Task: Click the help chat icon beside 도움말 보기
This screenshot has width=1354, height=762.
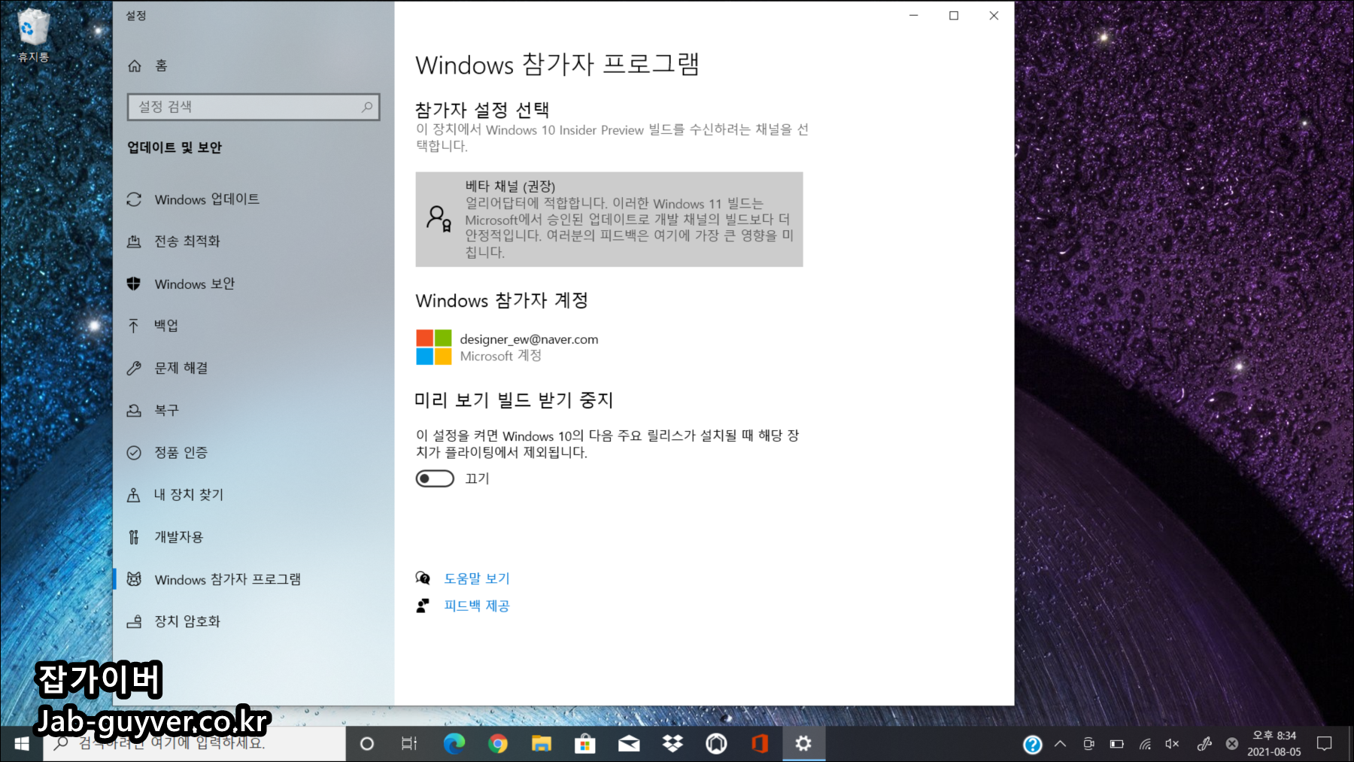Action: [423, 578]
